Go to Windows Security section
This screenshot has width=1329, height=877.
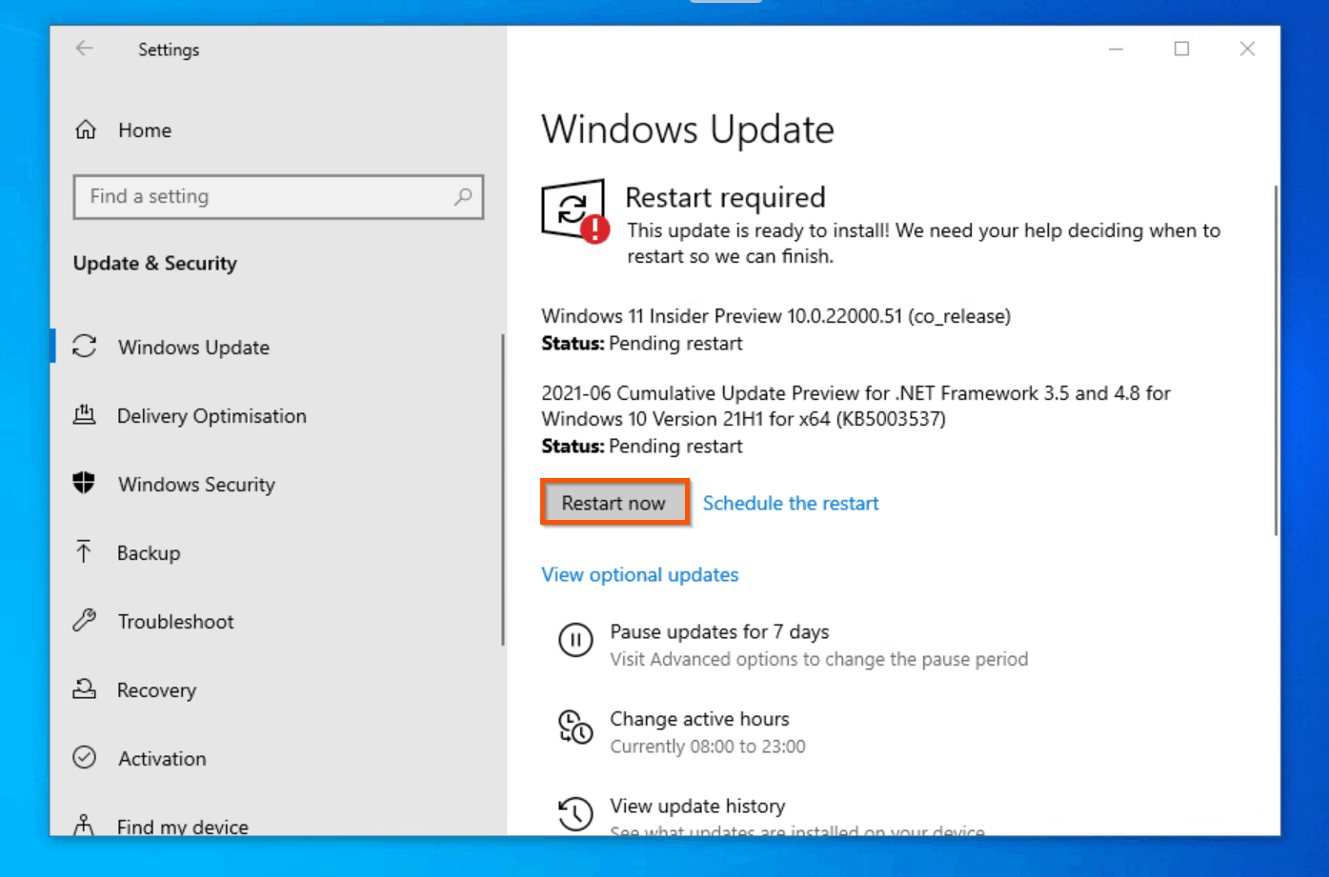196,485
